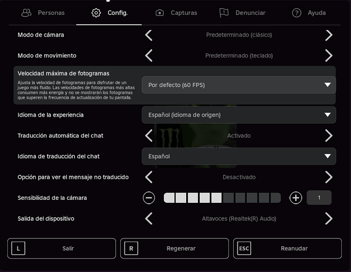Click the Config. gear icon
This screenshot has height=272, width=351.
pos(96,13)
